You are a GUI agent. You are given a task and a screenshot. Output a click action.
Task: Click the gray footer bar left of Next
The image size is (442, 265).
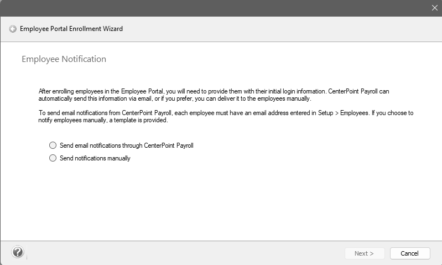click(x=183, y=253)
